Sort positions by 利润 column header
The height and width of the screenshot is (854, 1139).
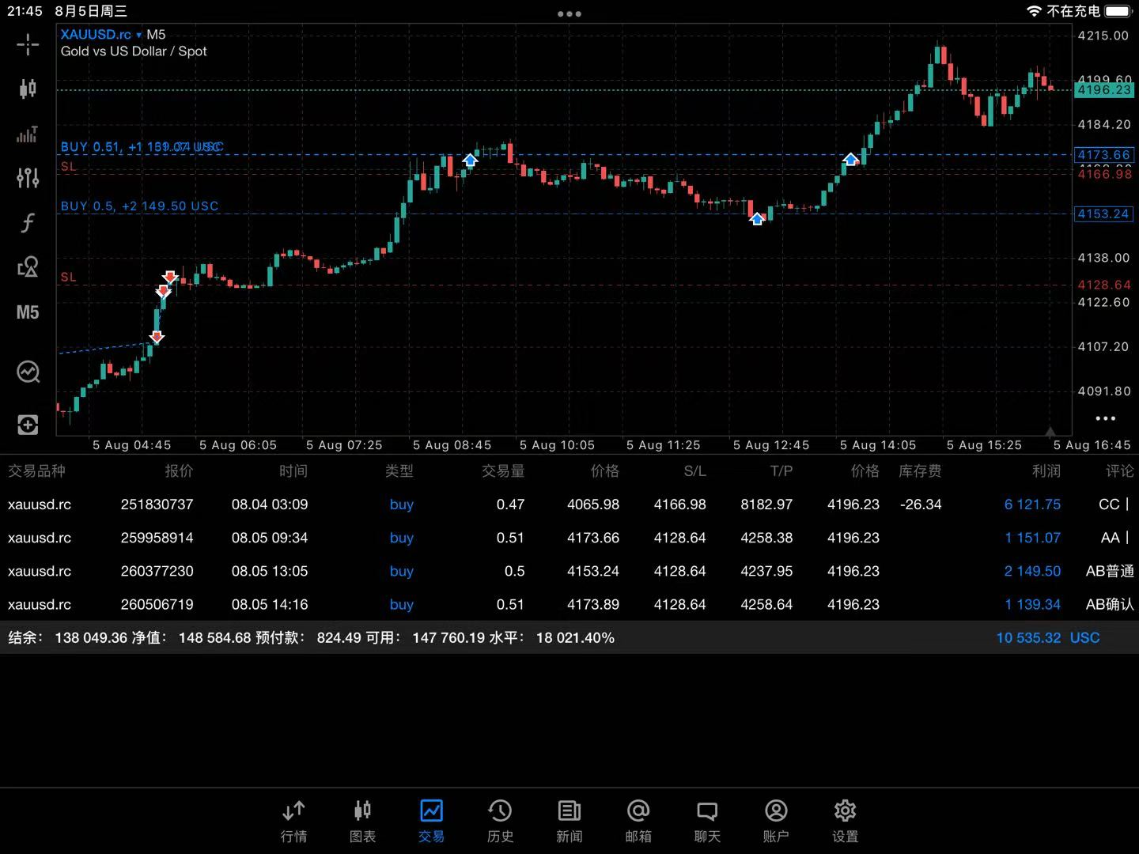click(x=1046, y=471)
